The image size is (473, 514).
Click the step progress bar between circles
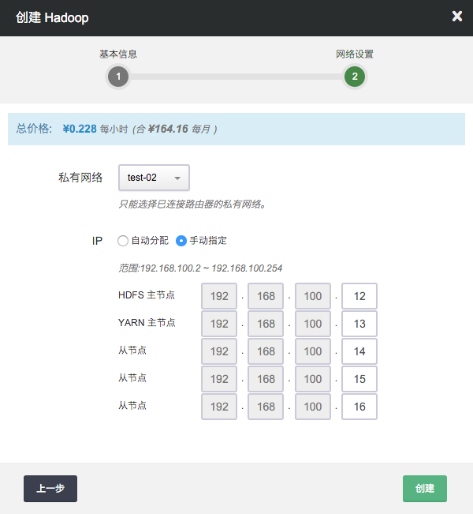click(x=236, y=77)
